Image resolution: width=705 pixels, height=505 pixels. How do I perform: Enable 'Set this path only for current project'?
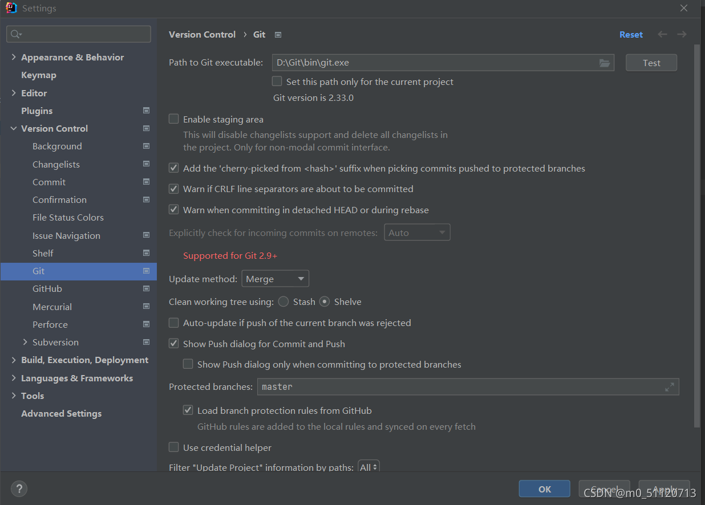(277, 82)
